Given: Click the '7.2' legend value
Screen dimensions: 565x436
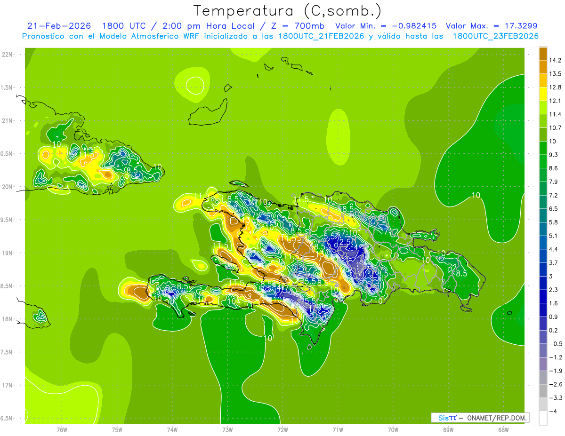Looking at the screenshot, I should tap(554, 195).
